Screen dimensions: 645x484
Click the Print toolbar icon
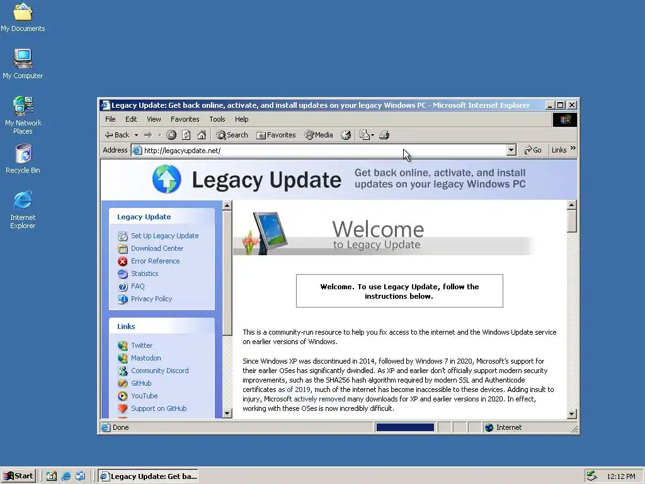coord(384,135)
